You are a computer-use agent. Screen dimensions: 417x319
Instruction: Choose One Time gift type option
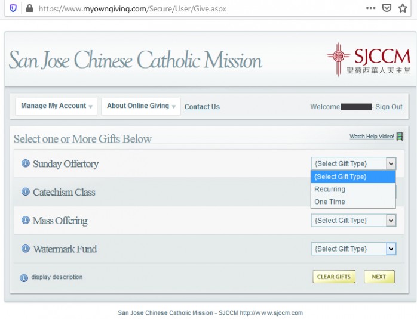click(330, 202)
